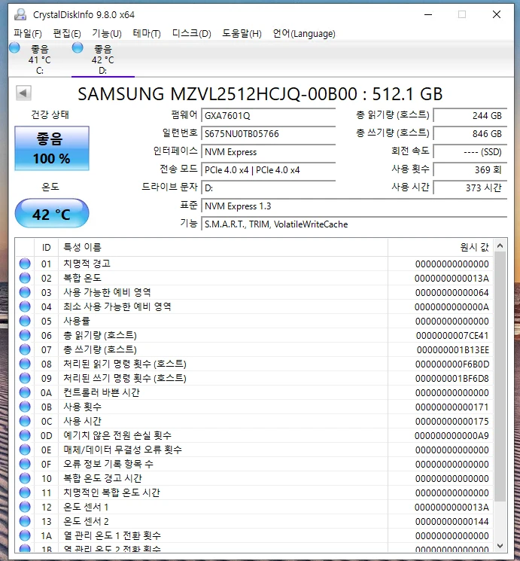Click total host writes value 846 GB
This screenshot has height=561, width=520.
point(470,134)
